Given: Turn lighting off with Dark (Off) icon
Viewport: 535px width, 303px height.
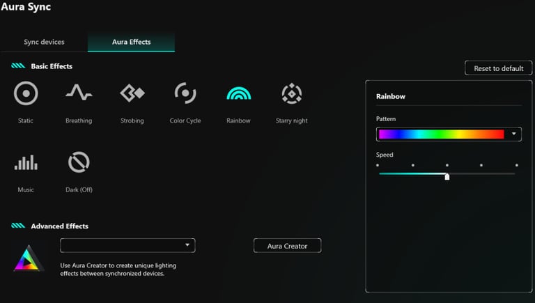Looking at the screenshot, I should coord(79,162).
